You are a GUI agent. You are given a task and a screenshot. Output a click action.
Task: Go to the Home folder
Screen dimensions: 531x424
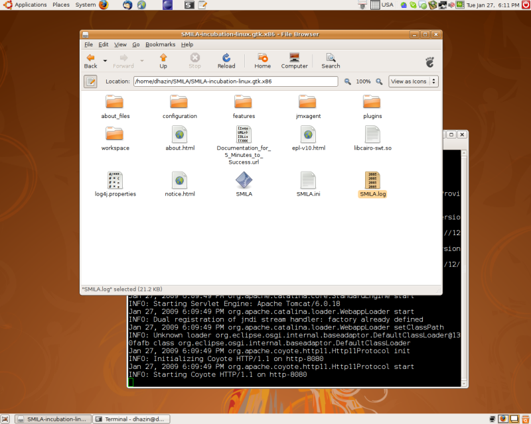[x=262, y=61]
